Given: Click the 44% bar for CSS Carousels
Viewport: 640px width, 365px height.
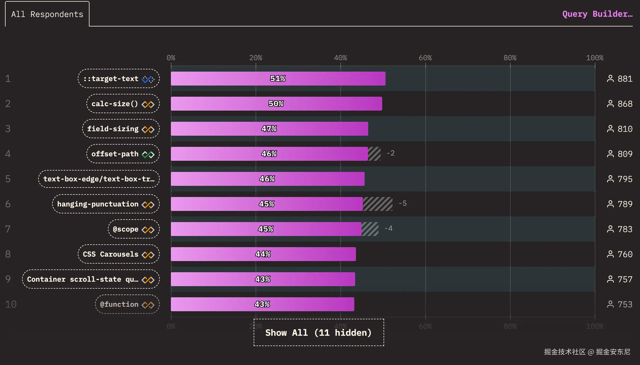Looking at the screenshot, I should (x=263, y=254).
